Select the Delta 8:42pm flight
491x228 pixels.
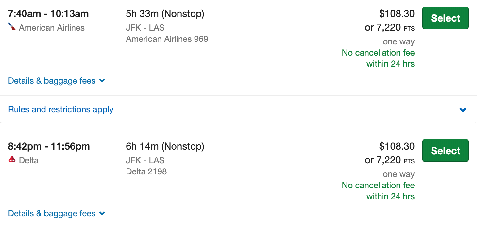coord(445,151)
